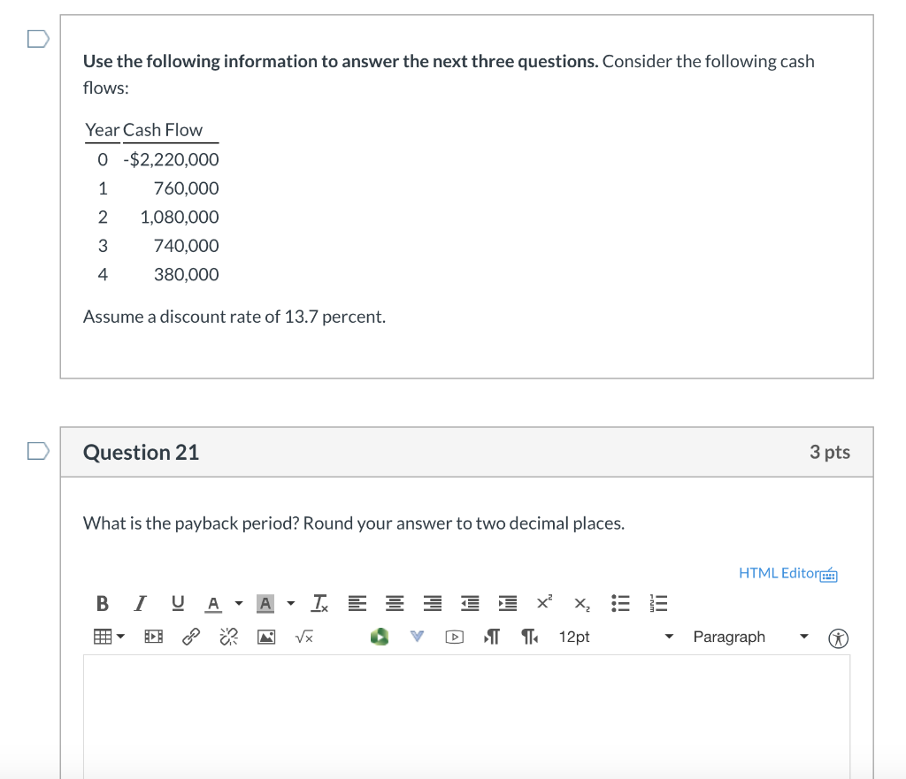Open the Record/Upload Media tool
Screen dimensions: 906x779
[379, 636]
